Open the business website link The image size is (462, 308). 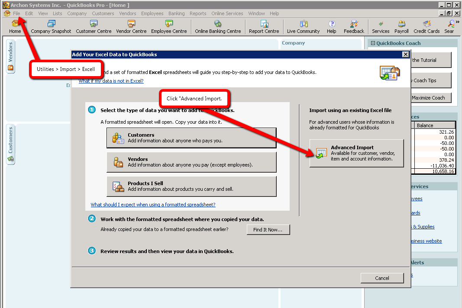tap(426, 241)
